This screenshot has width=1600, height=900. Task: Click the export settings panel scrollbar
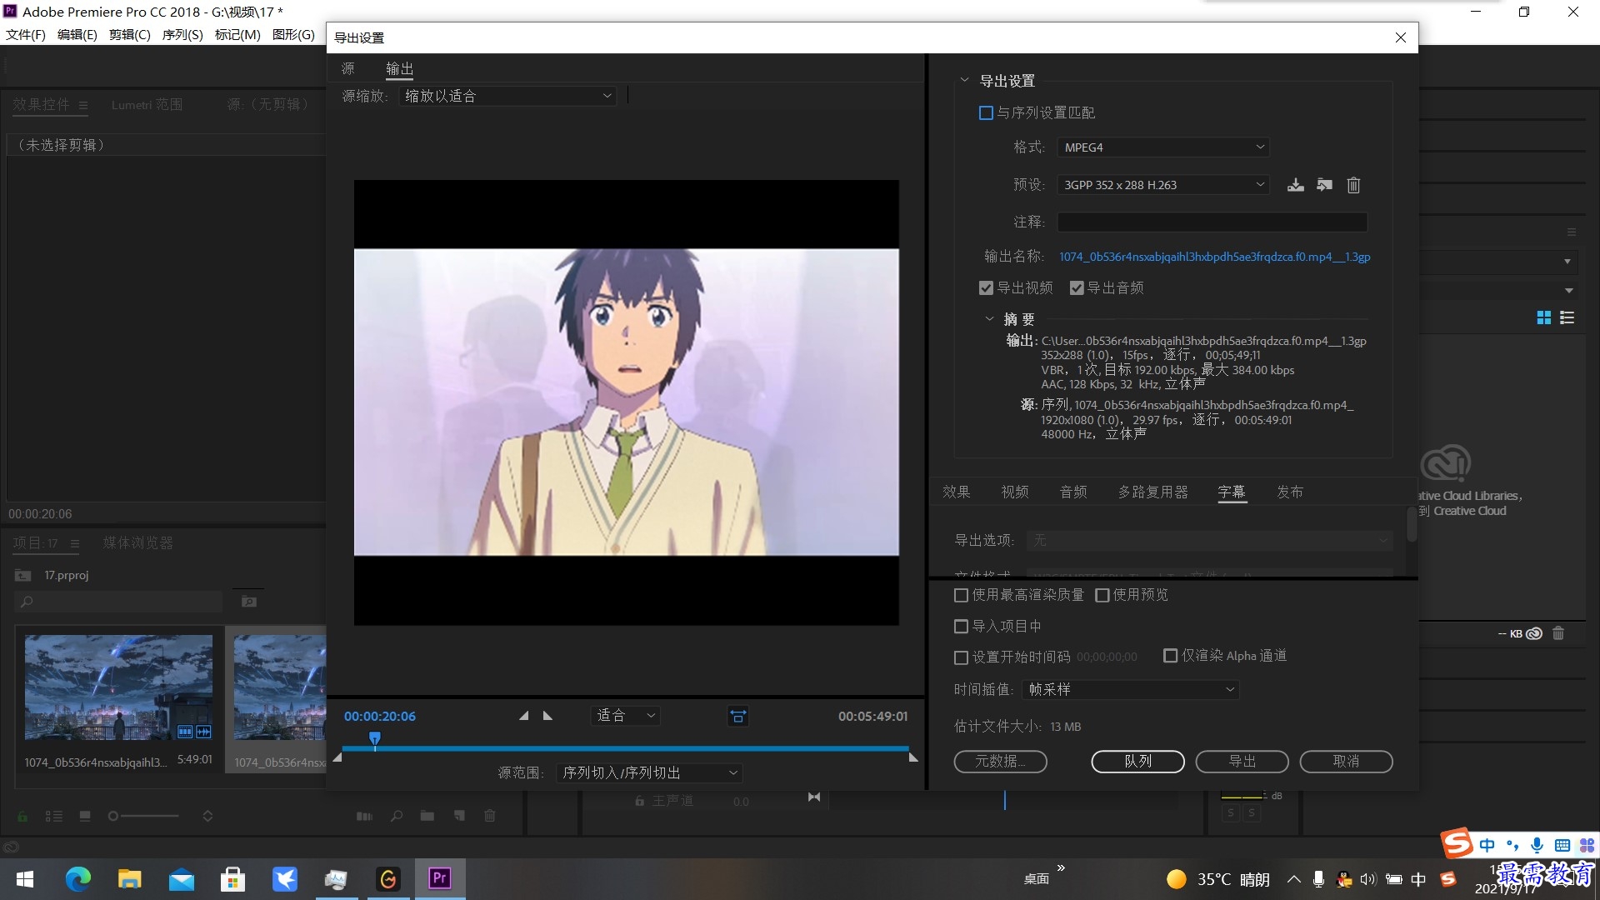[1411, 525]
